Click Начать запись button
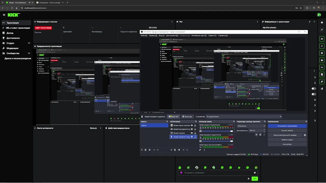The image size is (326, 183). point(287,131)
